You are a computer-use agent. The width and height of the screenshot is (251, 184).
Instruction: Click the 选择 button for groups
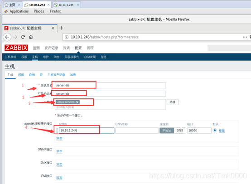pos(173,102)
